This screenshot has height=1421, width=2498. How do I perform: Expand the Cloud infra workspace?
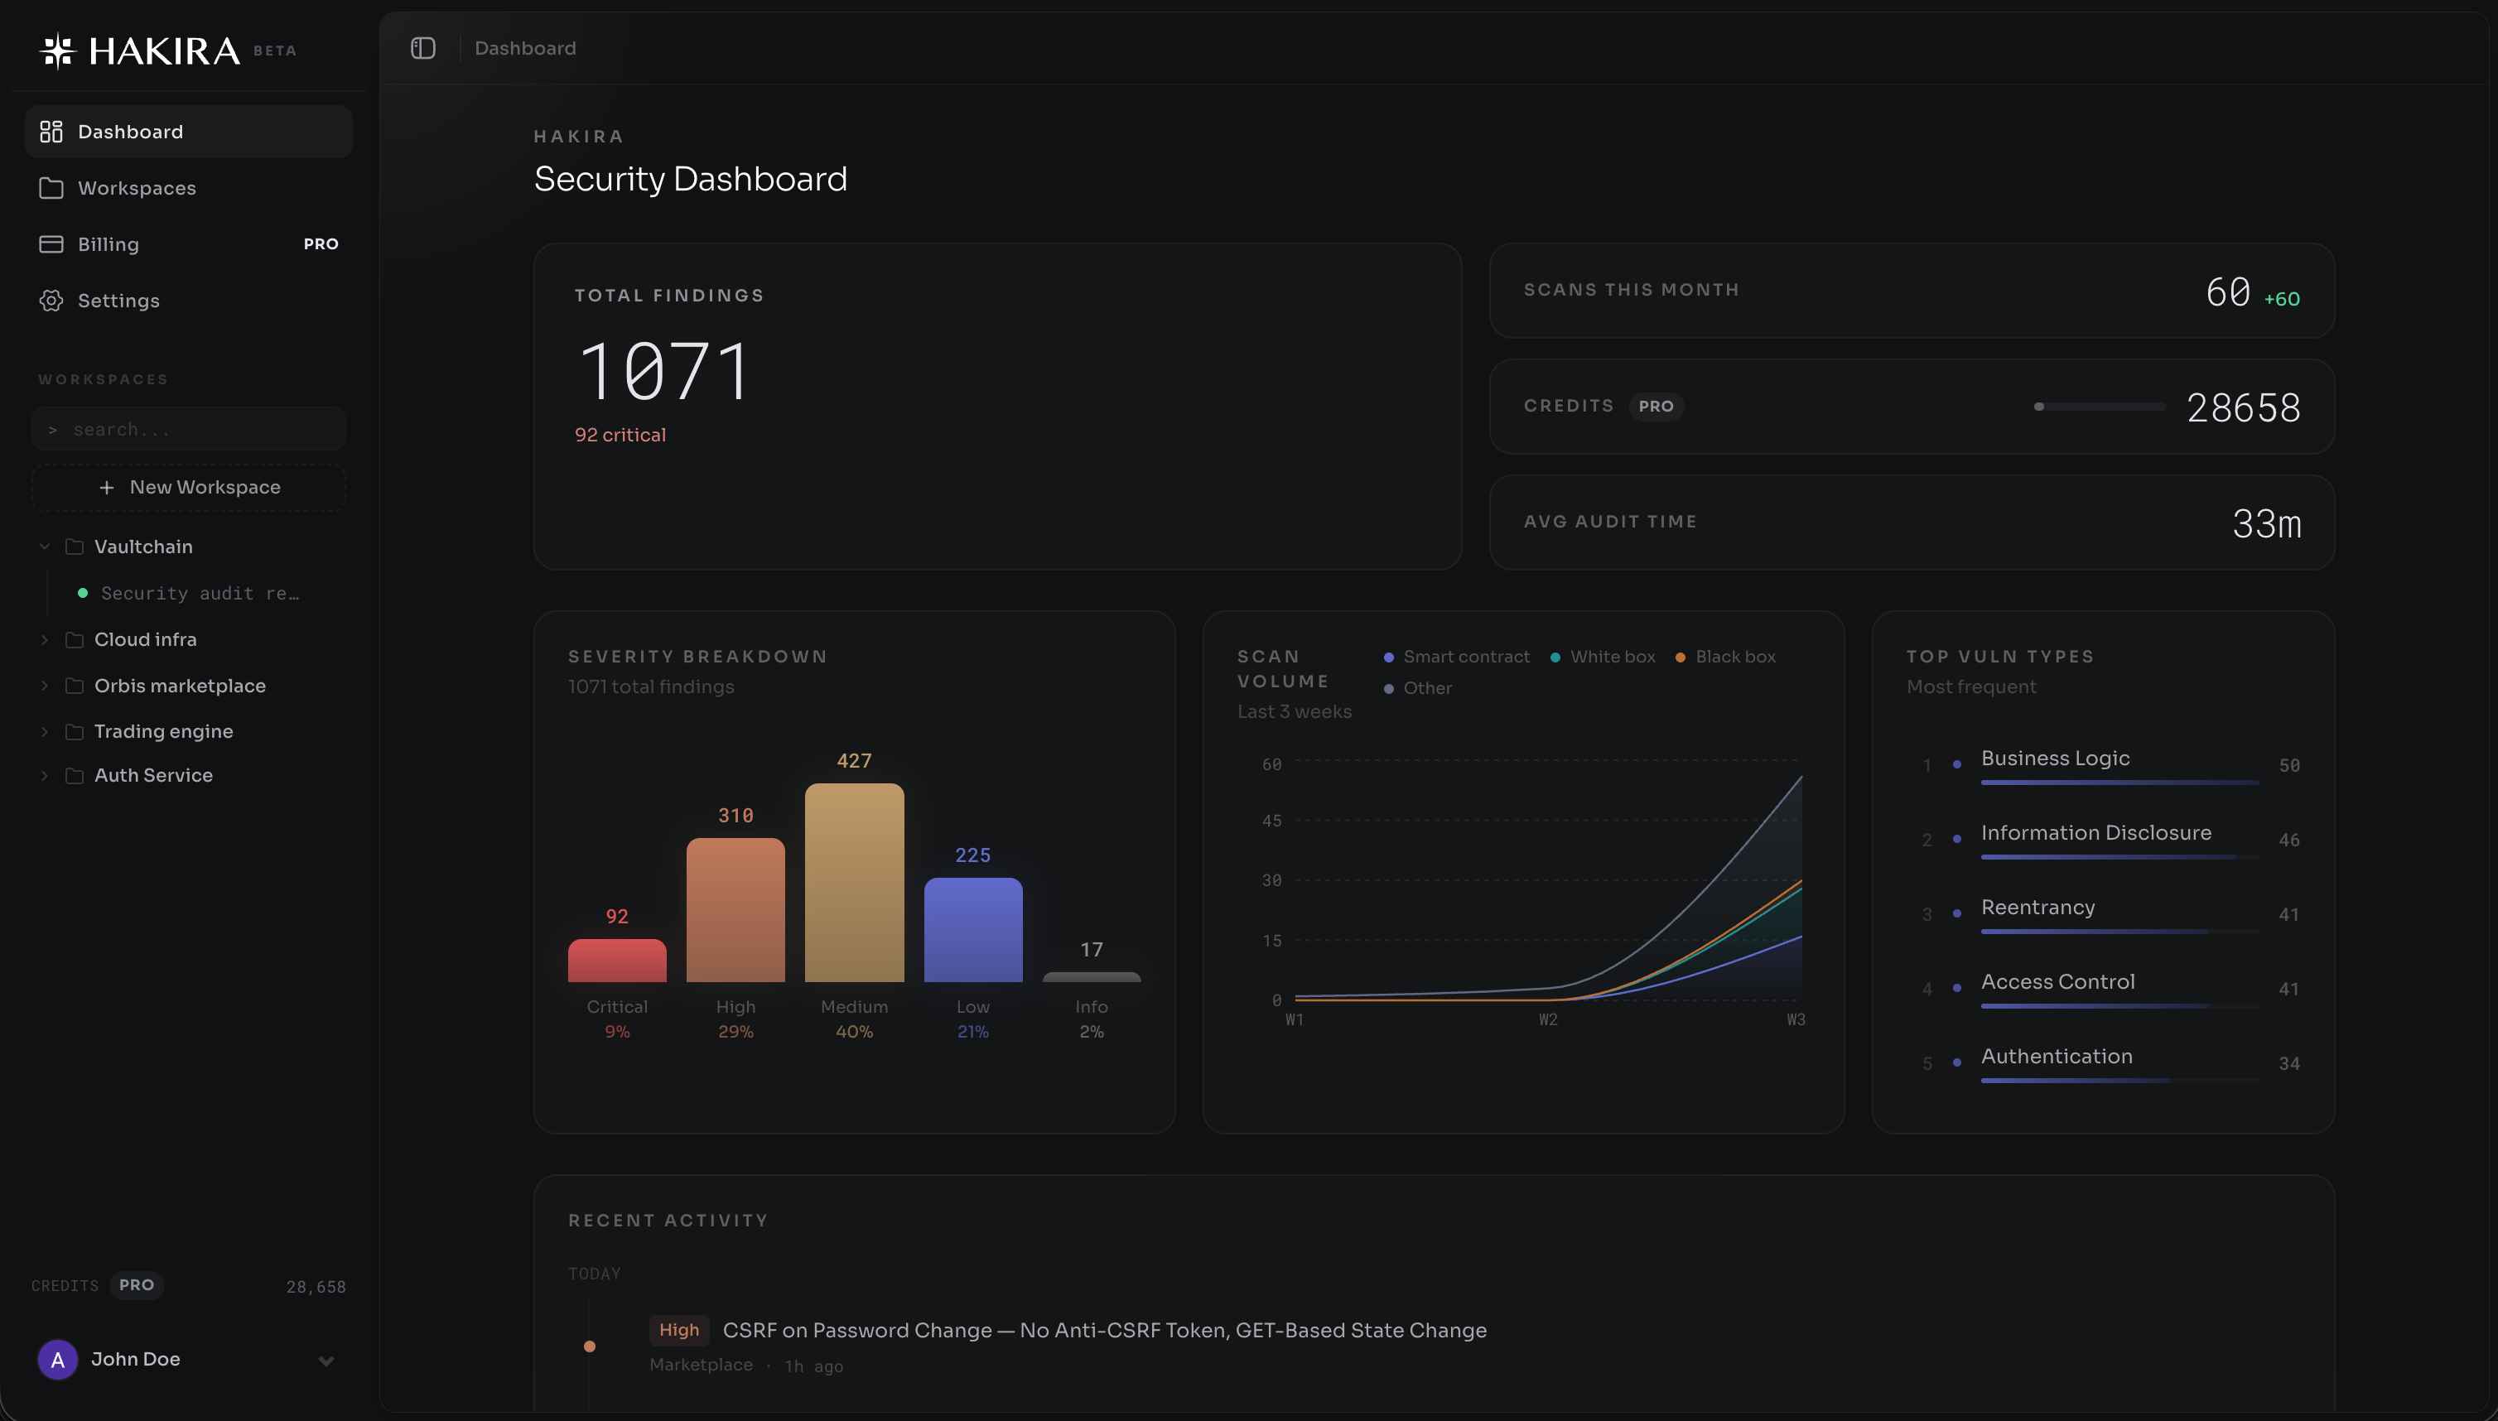[x=43, y=639]
